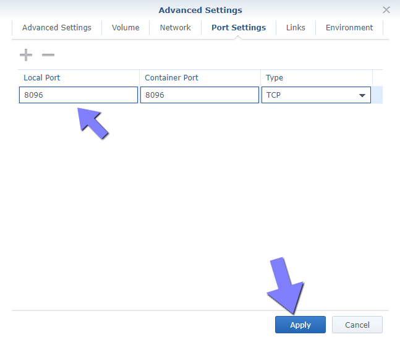Cancel the Advanced Settings changes
400x337 pixels.
[357, 325]
